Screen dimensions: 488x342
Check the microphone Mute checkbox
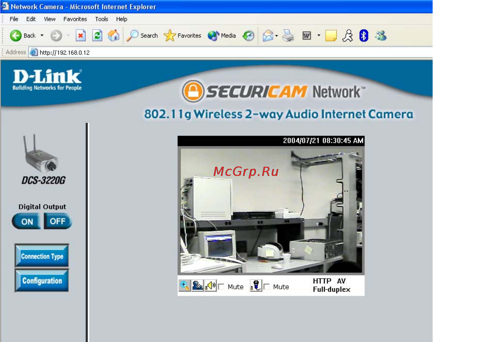266,287
